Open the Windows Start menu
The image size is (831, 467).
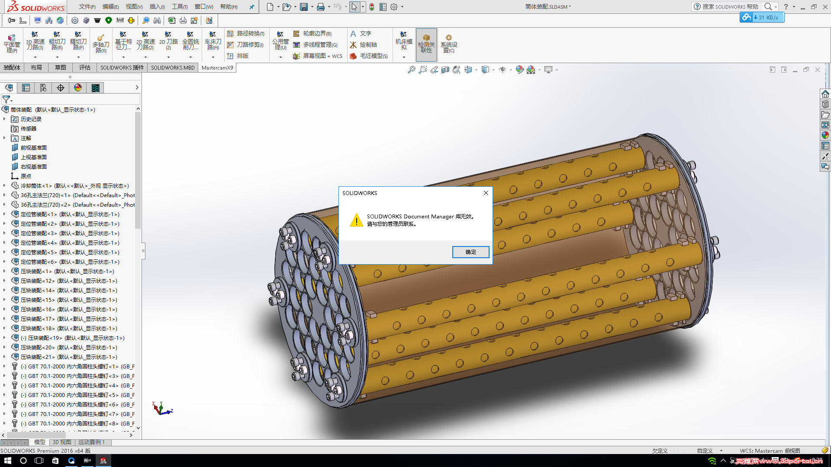7,461
